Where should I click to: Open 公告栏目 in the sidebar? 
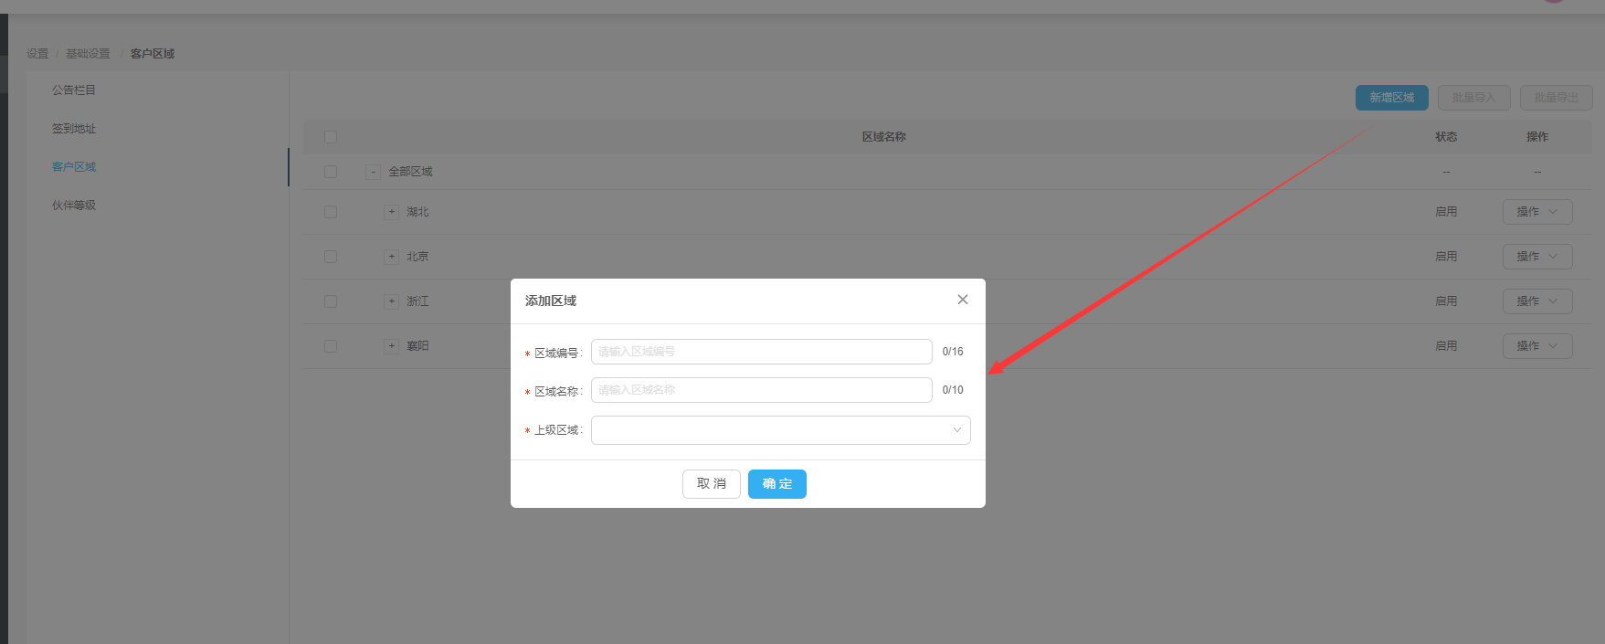tap(74, 90)
